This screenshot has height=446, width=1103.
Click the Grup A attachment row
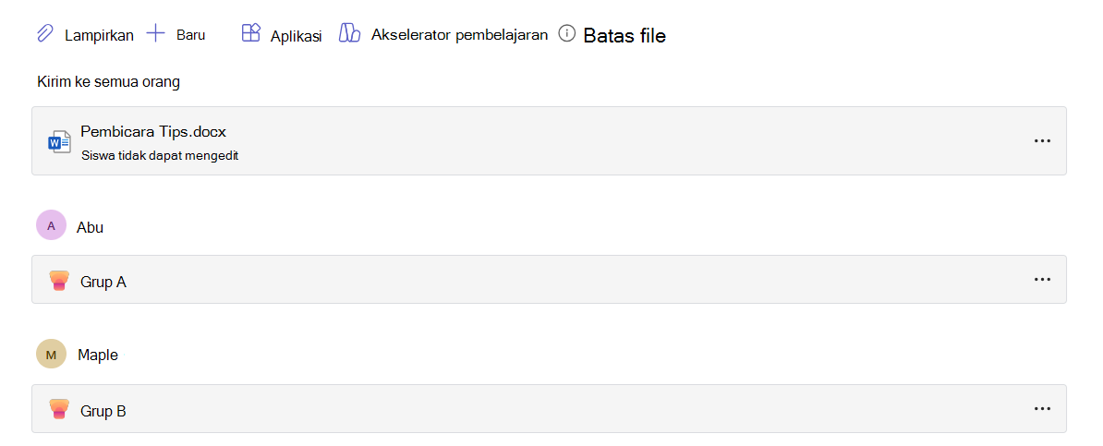click(x=549, y=279)
